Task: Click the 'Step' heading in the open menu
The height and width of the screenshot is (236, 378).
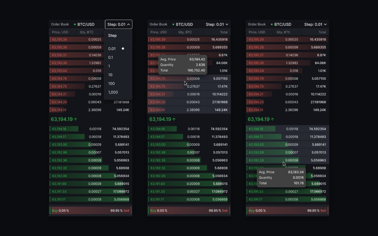Action: [112, 35]
